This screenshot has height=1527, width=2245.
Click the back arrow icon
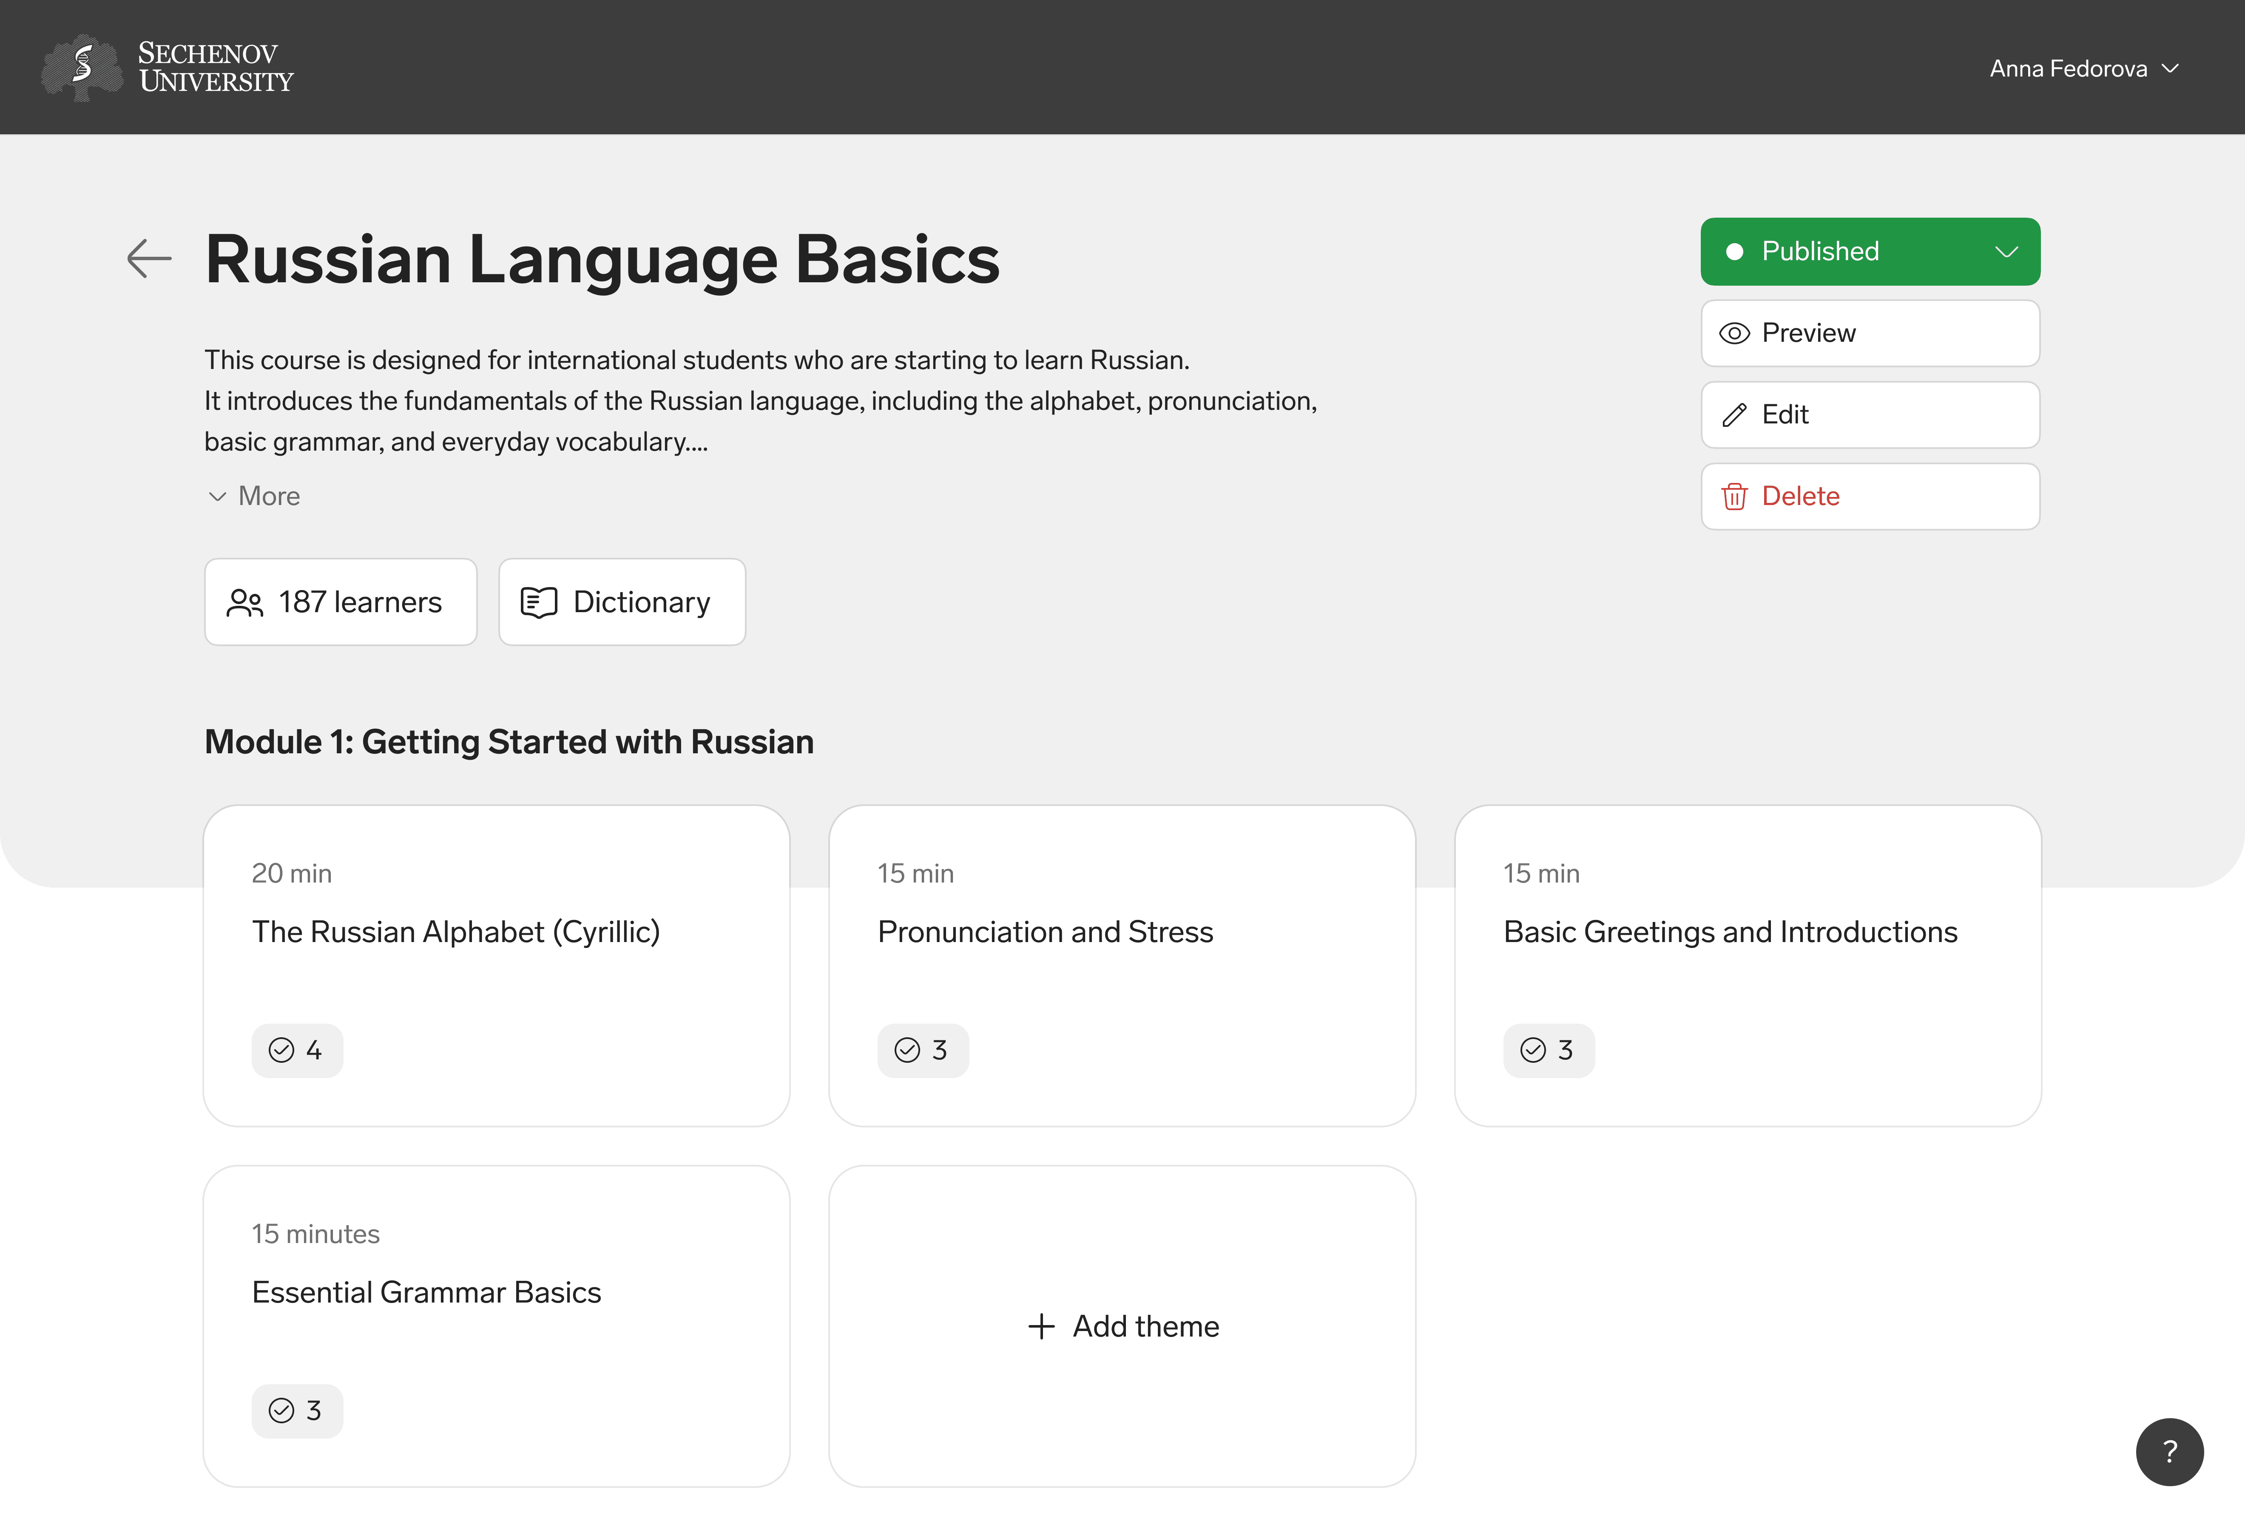(149, 258)
